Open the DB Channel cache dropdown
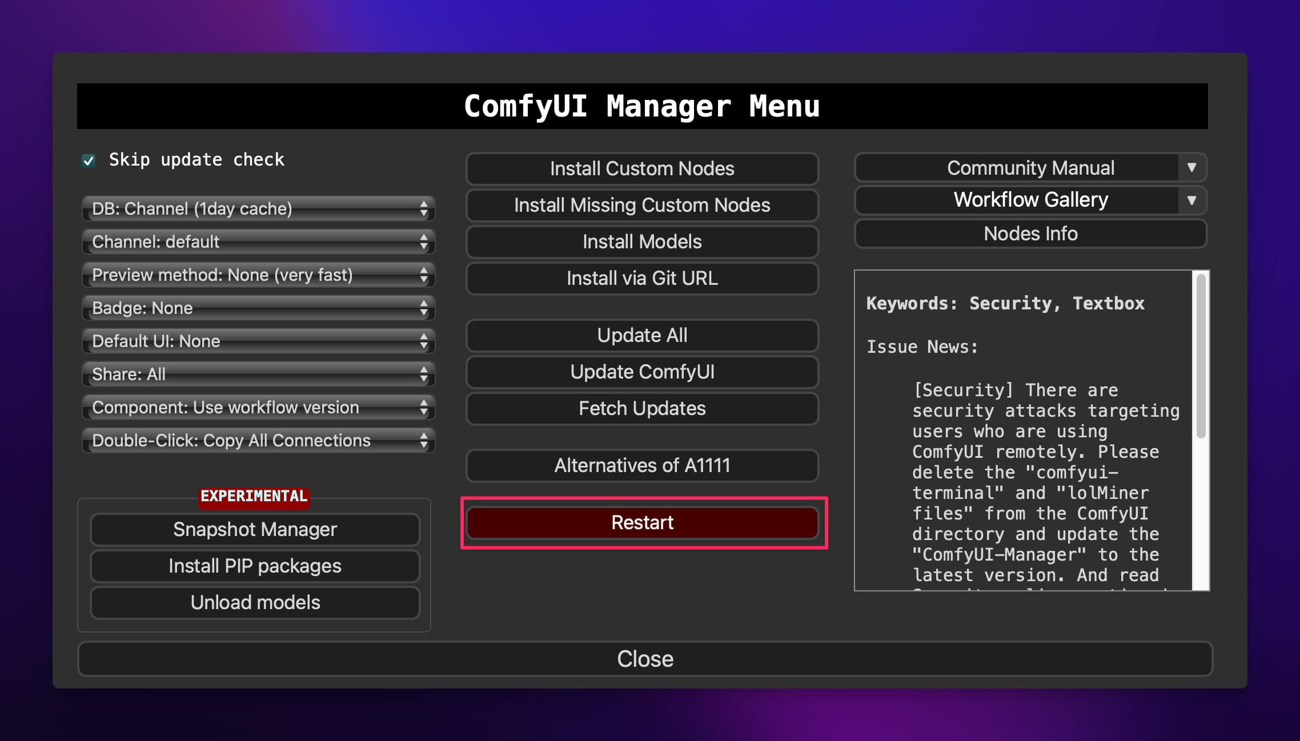This screenshot has width=1300, height=741. point(258,209)
